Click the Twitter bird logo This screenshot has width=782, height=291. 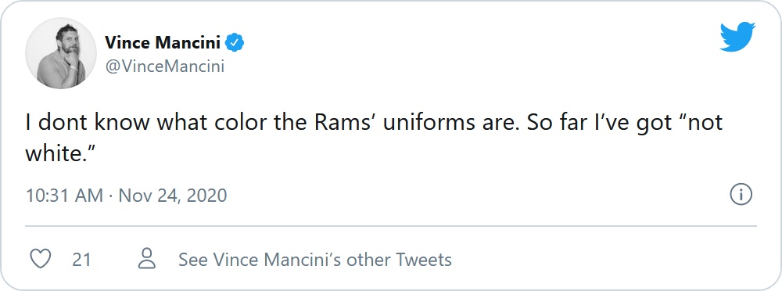[x=737, y=37]
